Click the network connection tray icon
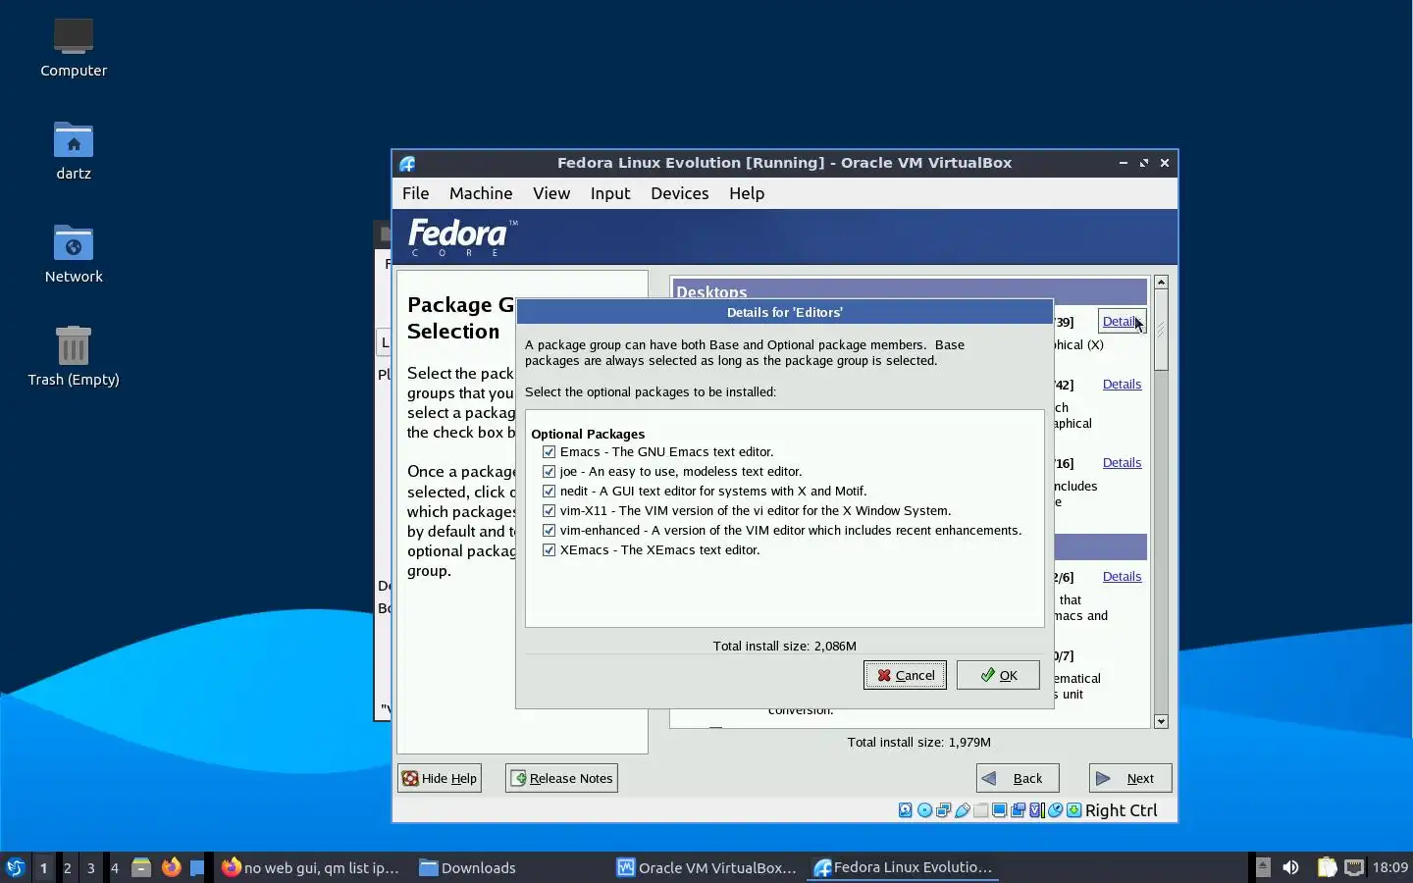This screenshot has width=1413, height=883. point(1354,867)
